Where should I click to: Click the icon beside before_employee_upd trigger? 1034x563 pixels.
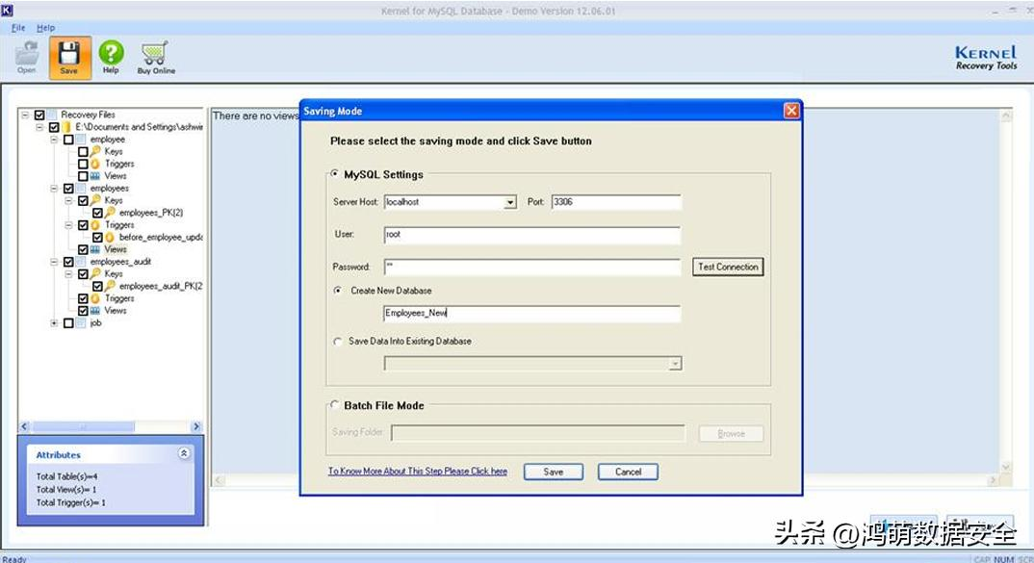(110, 238)
